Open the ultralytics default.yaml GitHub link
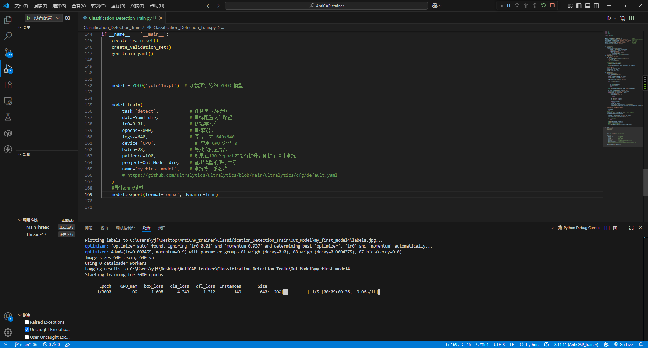Image resolution: width=648 pixels, height=348 pixels. (x=232, y=175)
